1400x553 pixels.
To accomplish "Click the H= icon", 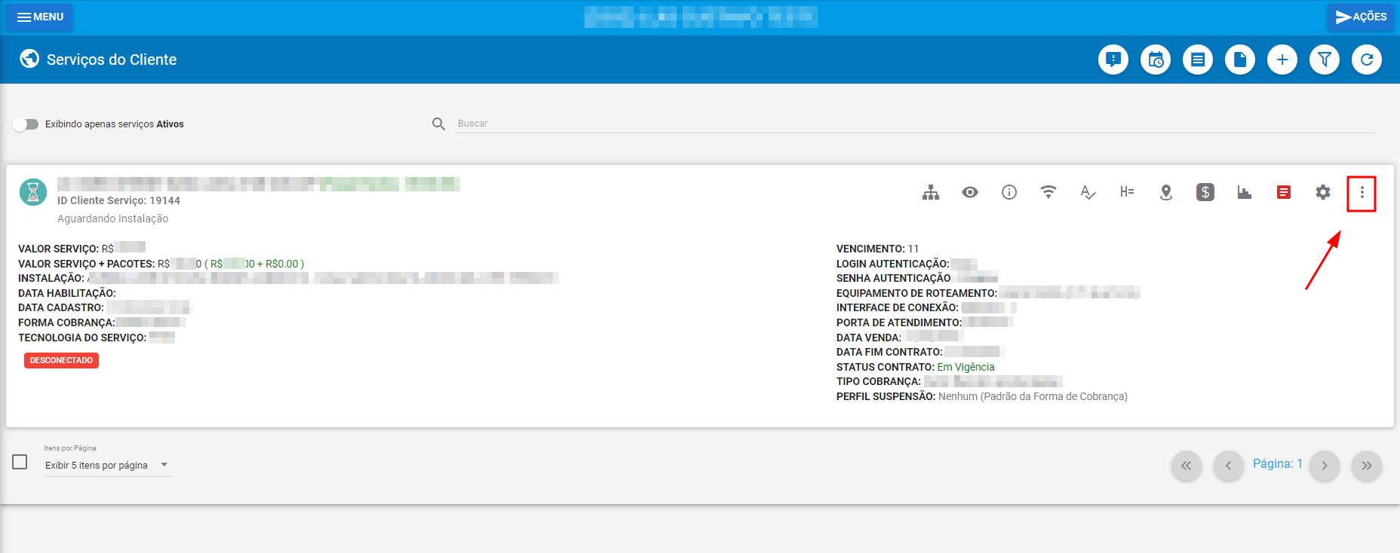I will 1127,192.
